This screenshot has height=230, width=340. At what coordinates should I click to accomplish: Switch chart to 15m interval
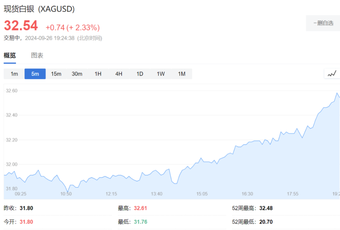(x=56, y=74)
